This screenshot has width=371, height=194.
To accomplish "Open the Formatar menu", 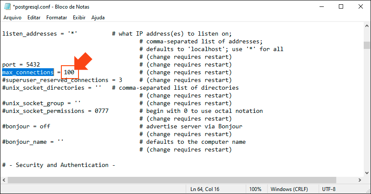I will click(x=57, y=18).
